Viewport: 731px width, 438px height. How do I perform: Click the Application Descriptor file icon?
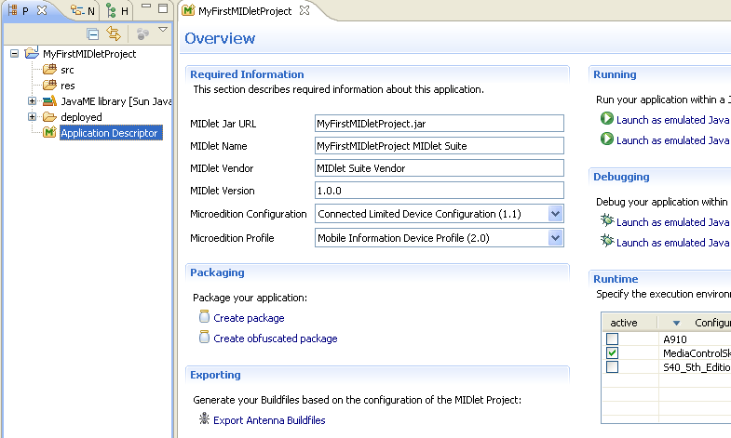50,133
